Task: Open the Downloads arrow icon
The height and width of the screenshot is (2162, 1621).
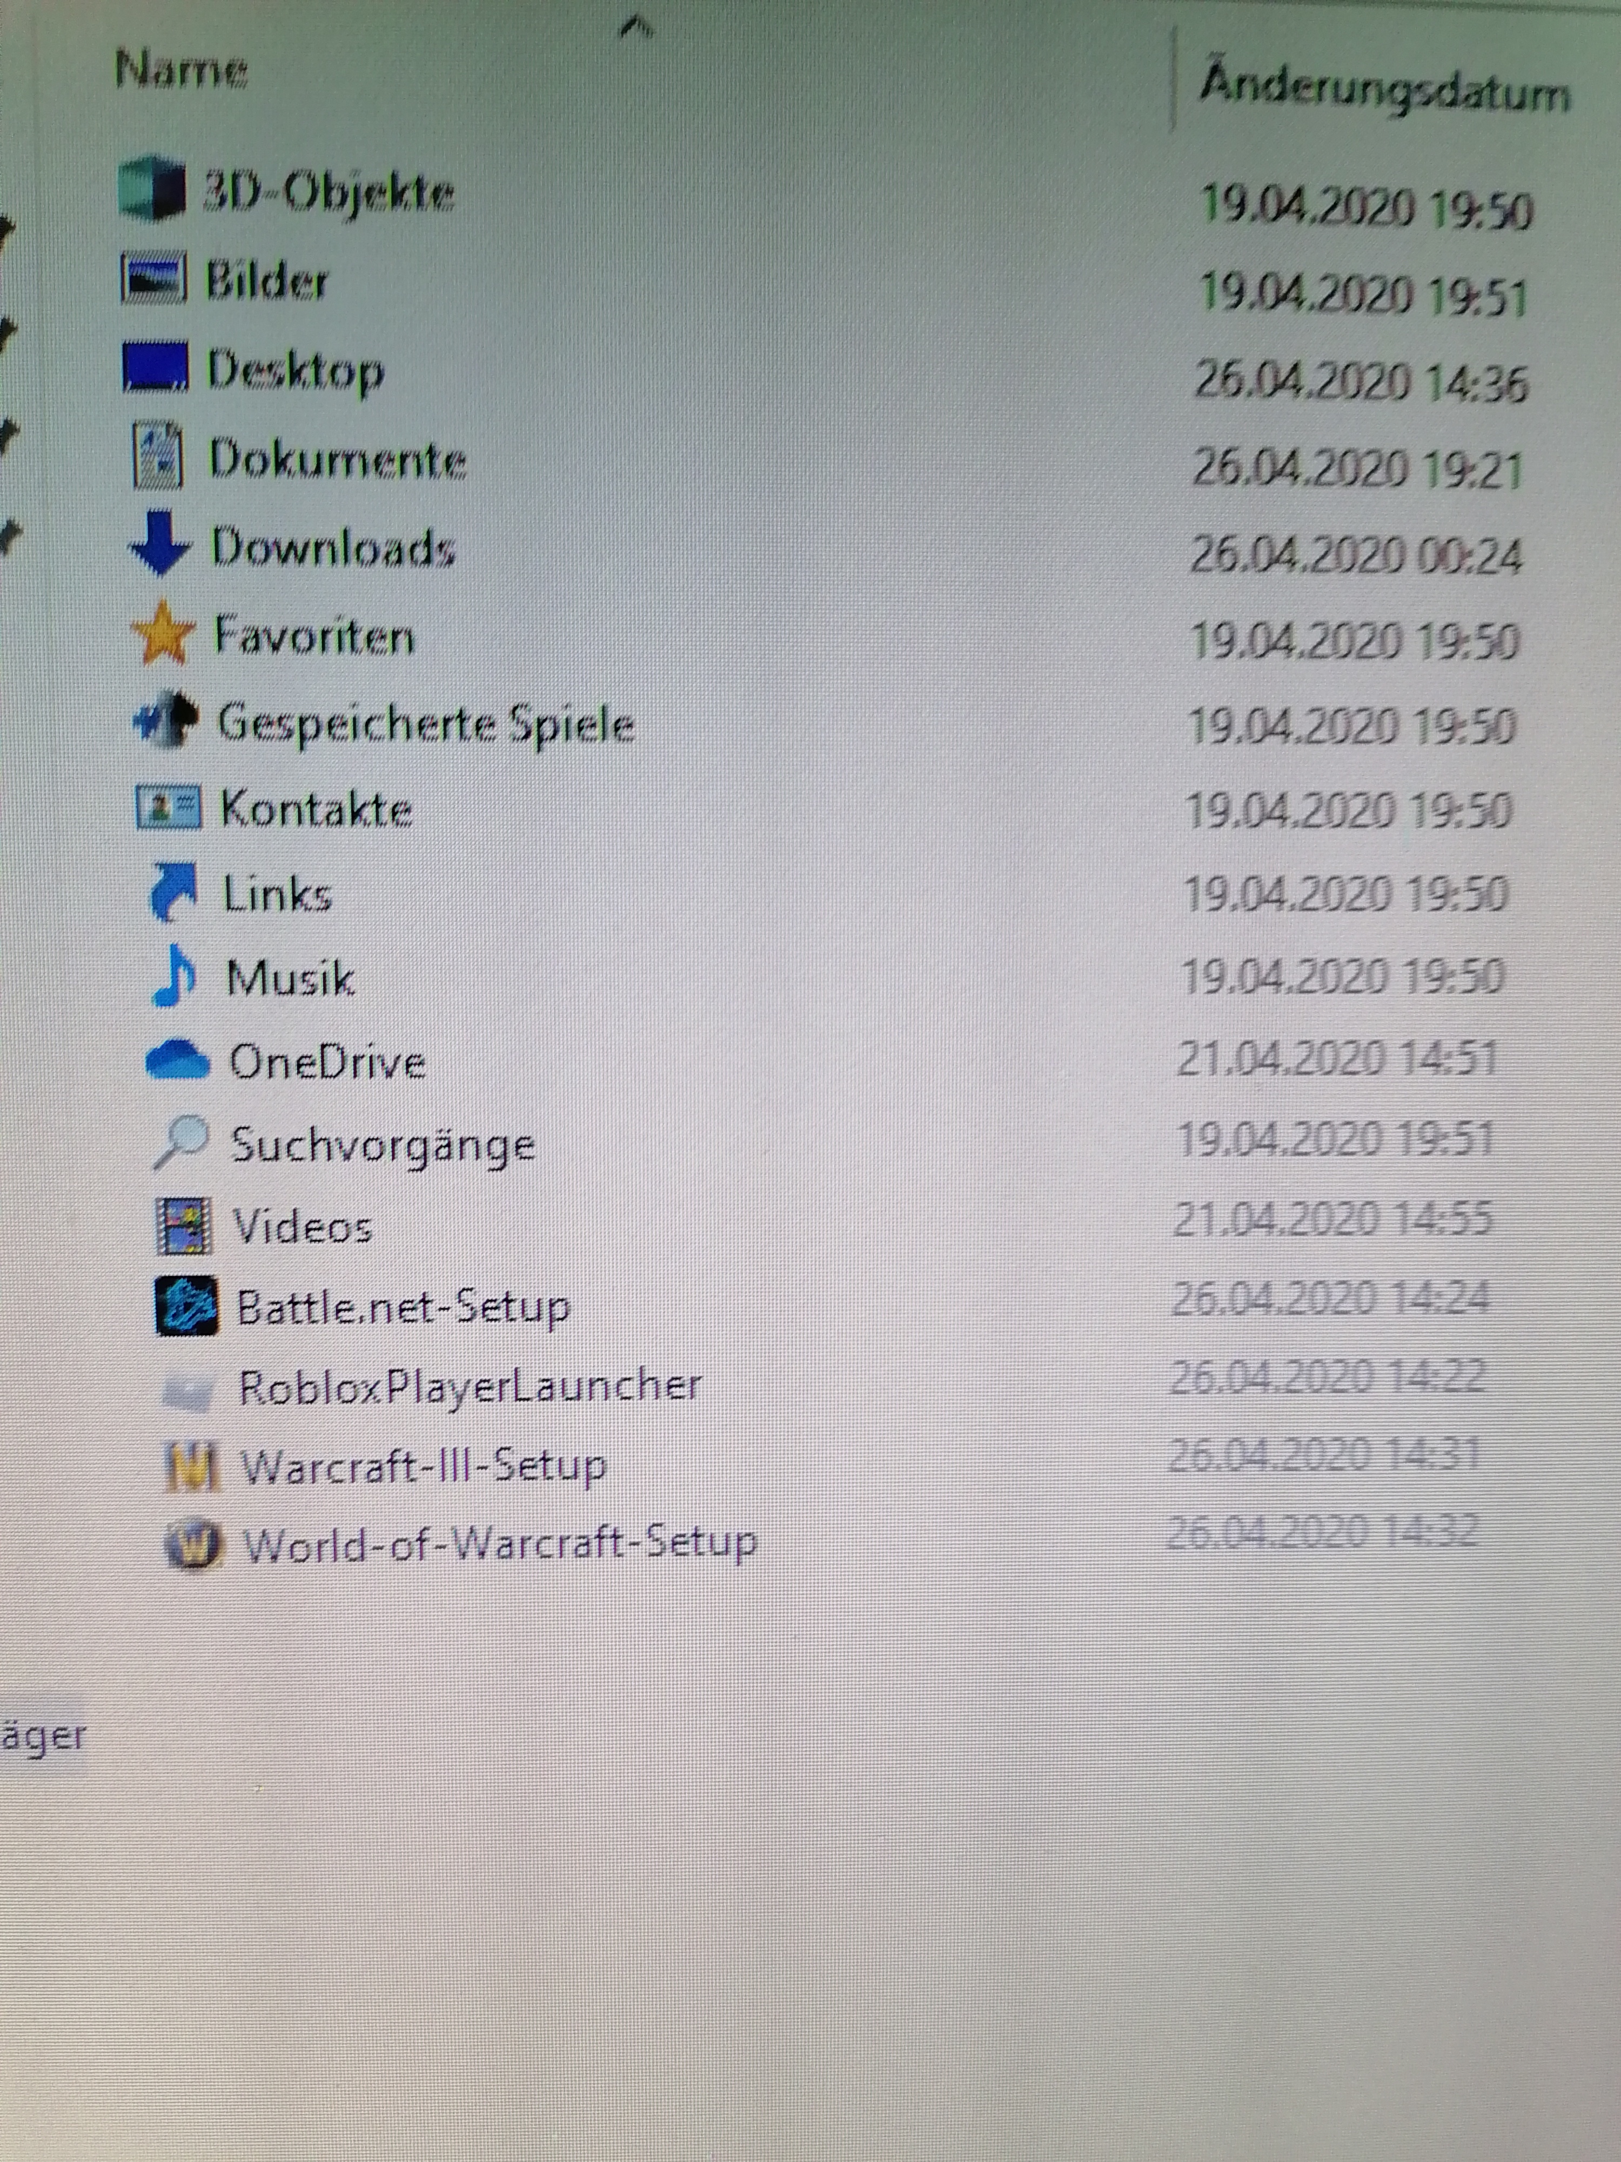Action: (x=159, y=542)
